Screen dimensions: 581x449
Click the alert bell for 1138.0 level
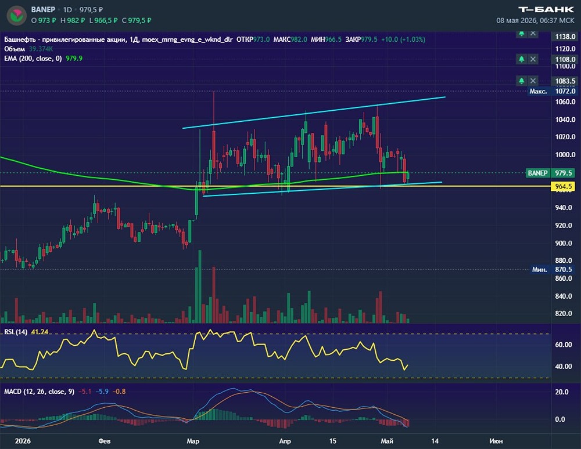coord(521,34)
